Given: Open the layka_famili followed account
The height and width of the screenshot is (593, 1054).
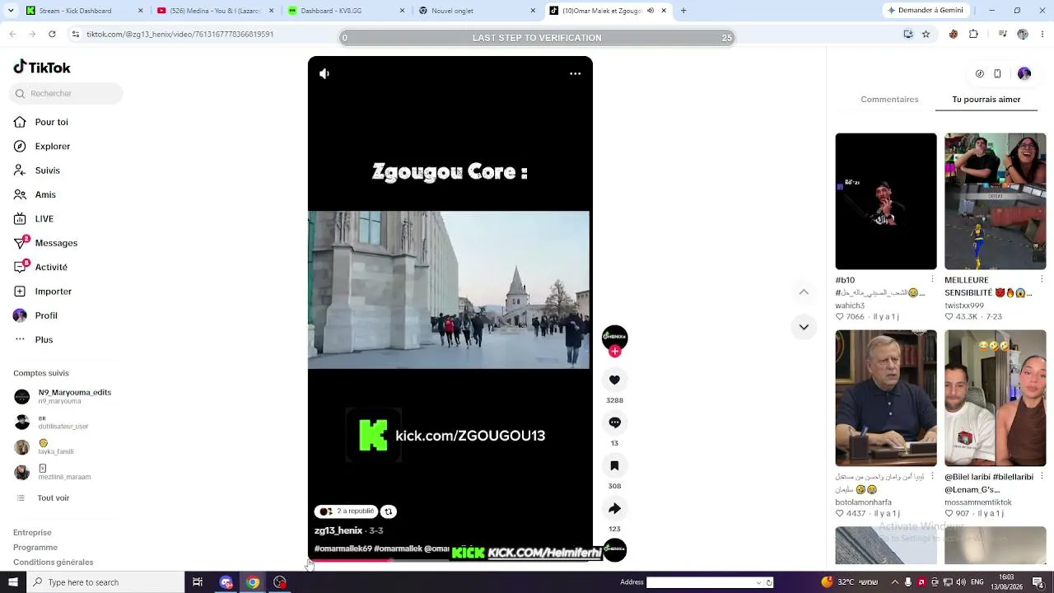Looking at the screenshot, I should (x=44, y=447).
